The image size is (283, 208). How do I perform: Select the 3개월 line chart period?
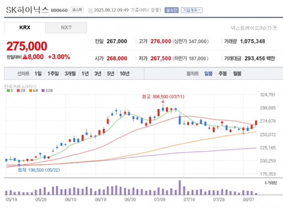[x=70, y=73]
